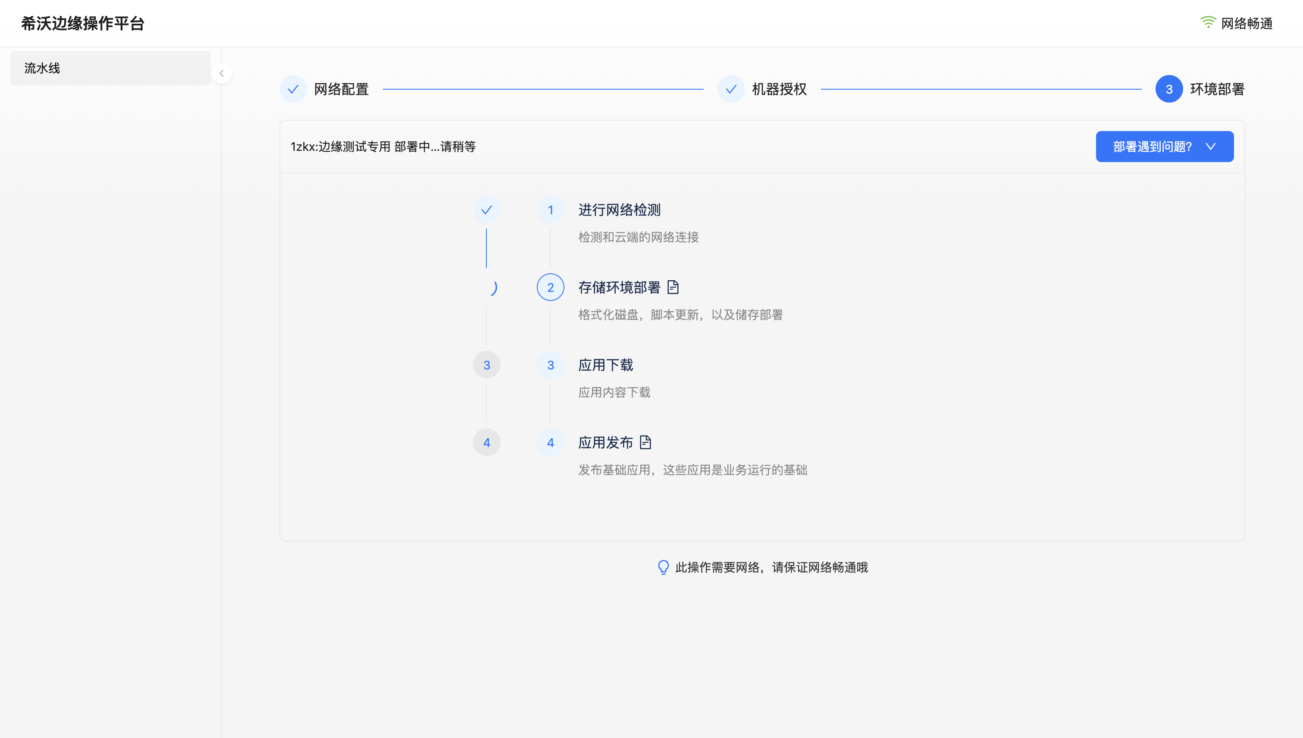Click the description 格式化磁盘,脚本更新,以及储存部署

(681, 315)
